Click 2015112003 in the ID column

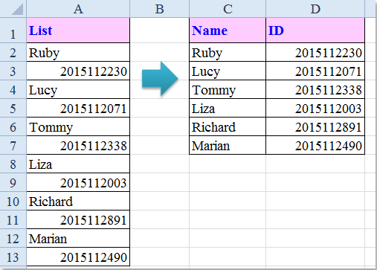(315, 108)
